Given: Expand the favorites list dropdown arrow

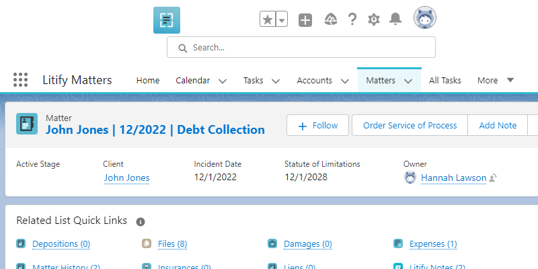Looking at the screenshot, I should pos(282,20).
